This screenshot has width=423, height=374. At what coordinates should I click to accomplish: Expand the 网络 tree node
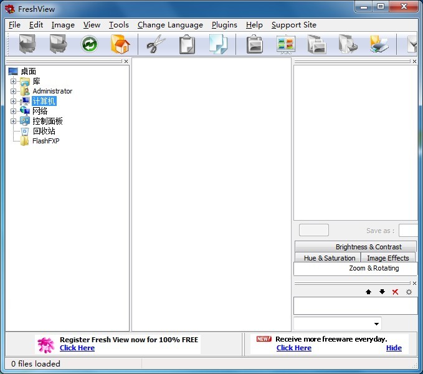[13, 111]
